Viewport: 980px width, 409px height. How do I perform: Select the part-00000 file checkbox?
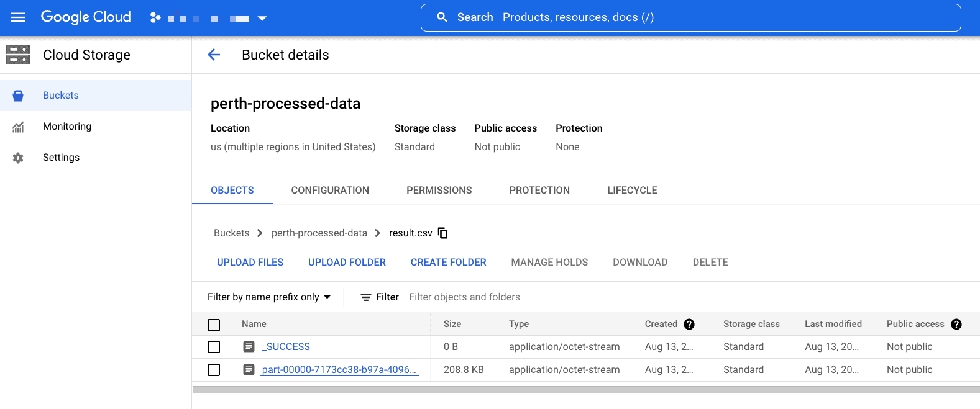pyautogui.click(x=214, y=370)
